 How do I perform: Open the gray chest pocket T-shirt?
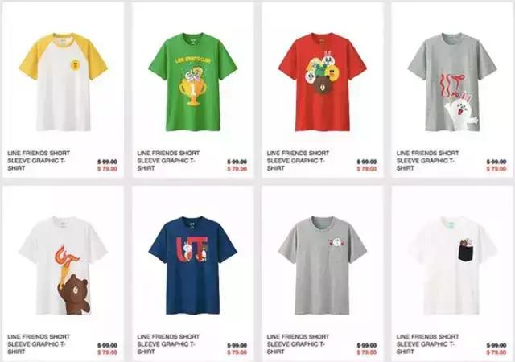(x=323, y=265)
